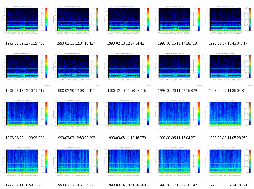Screen dimensions: 254x189
Task: Open the 1993-03-16 10:41:28.200 spectrogram thumbnail
Action: coord(126,164)
